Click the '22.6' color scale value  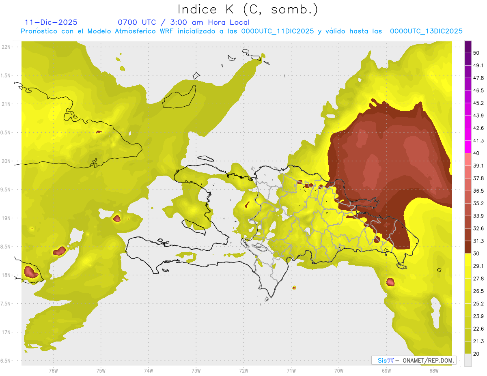point(479,329)
